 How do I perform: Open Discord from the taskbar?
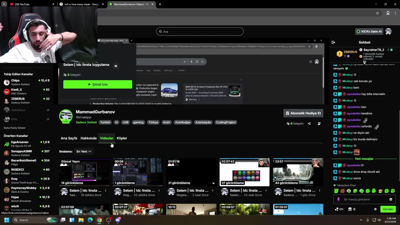118,220
